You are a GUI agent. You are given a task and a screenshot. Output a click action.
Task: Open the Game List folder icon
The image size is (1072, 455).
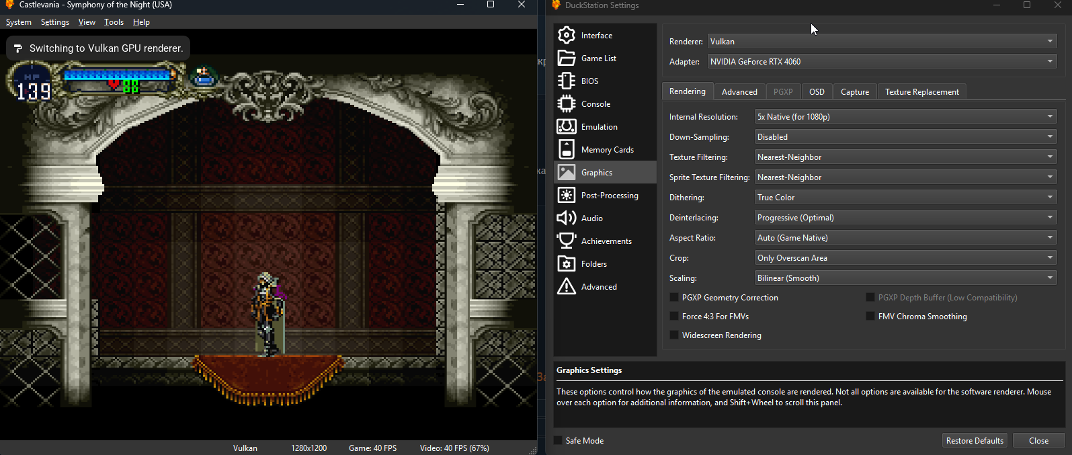pyautogui.click(x=567, y=58)
